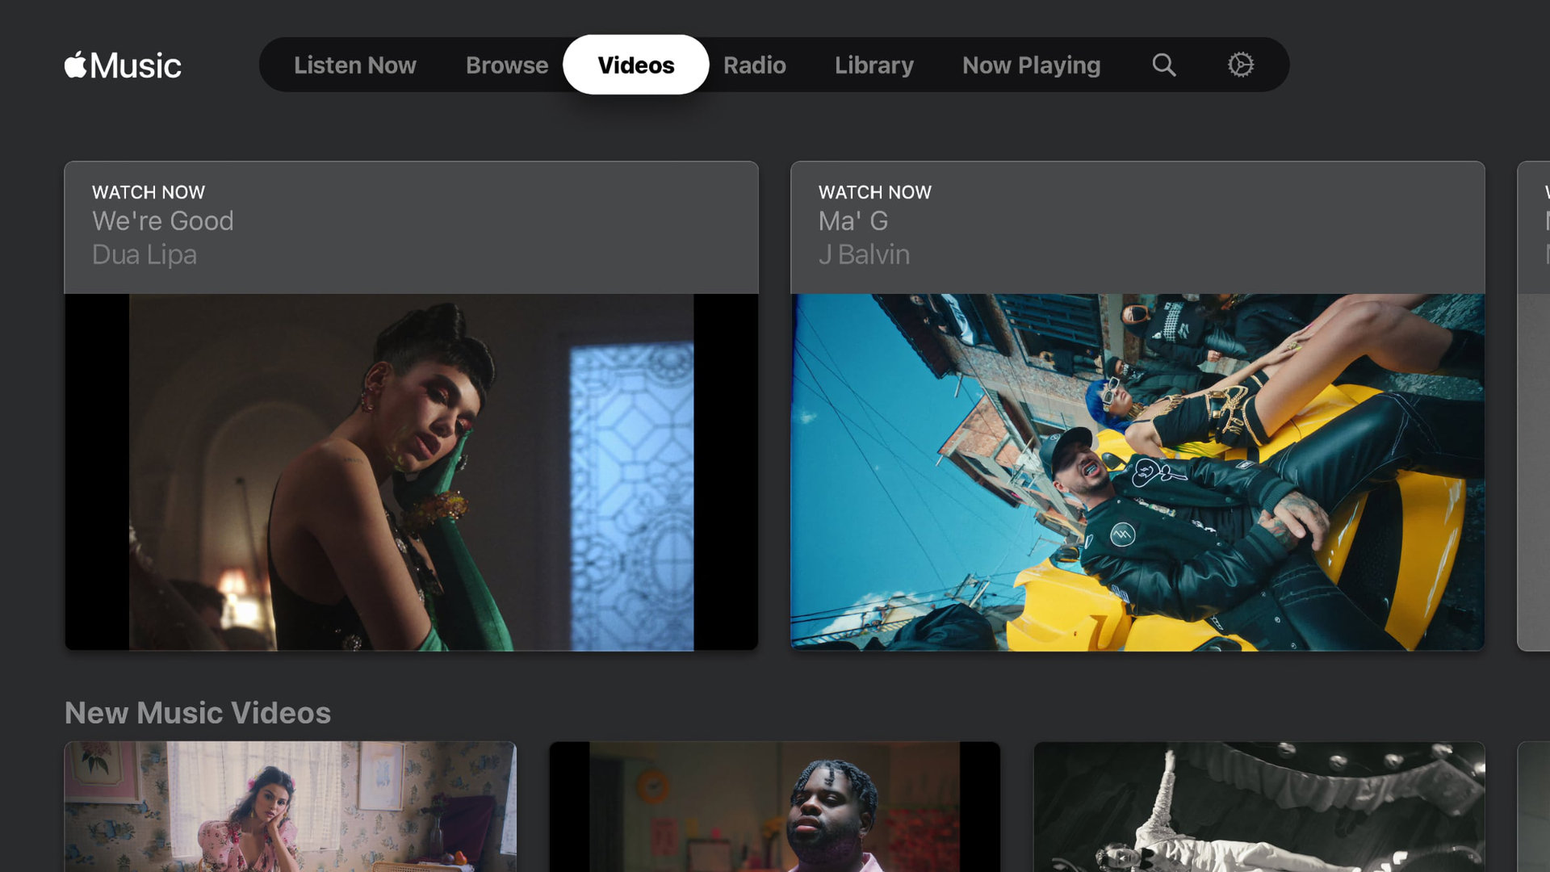Open first New Music Videos thumbnail, floral room
Viewport: 1550px width, 872px height.
point(290,806)
